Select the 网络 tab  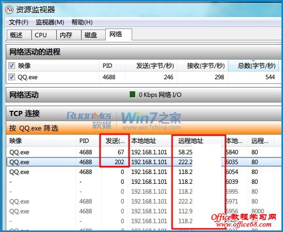point(119,34)
